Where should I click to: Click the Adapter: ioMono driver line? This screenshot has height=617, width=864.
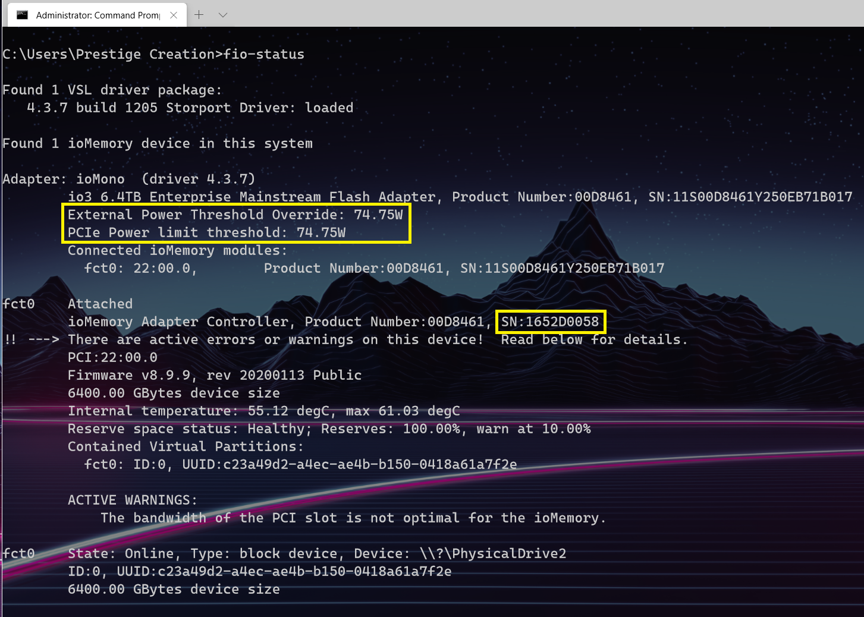pyautogui.click(x=128, y=179)
